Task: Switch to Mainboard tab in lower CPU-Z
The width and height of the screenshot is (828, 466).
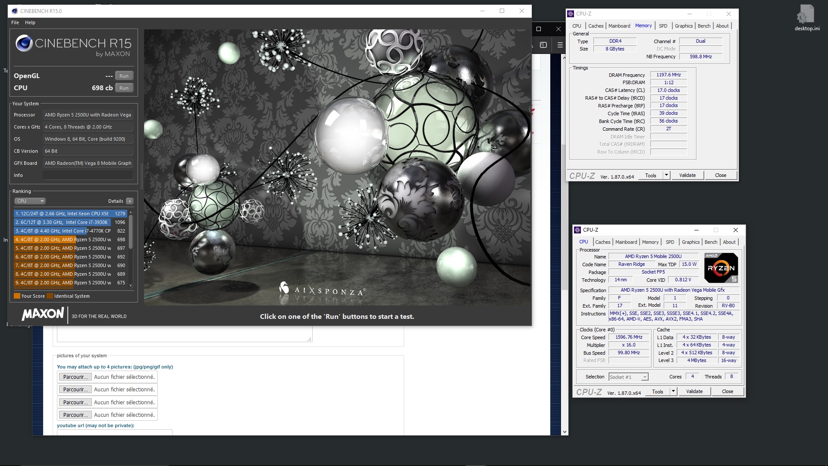Action: 626,242
